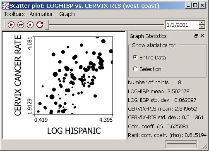Click the window resize grip corner
The image size is (209, 151).
(204, 146)
